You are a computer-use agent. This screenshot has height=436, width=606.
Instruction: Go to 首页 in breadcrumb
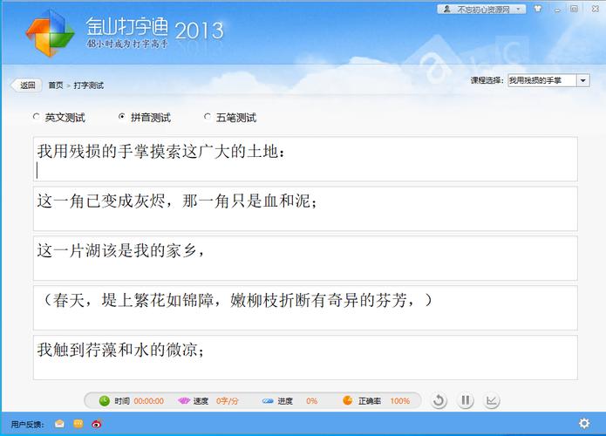coord(56,85)
